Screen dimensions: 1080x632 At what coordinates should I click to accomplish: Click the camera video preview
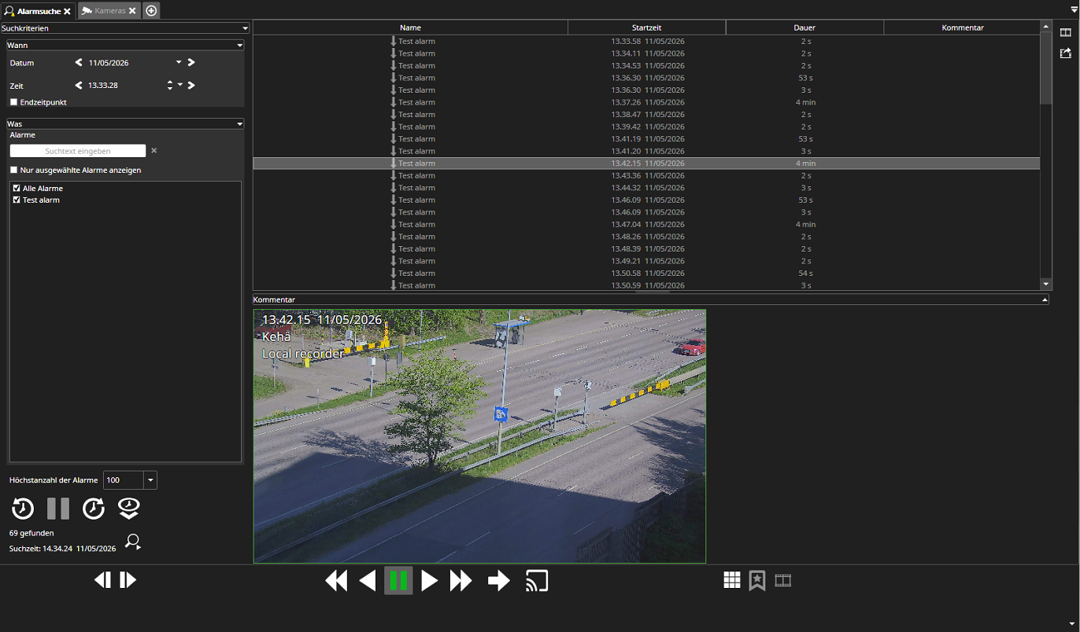click(x=479, y=436)
